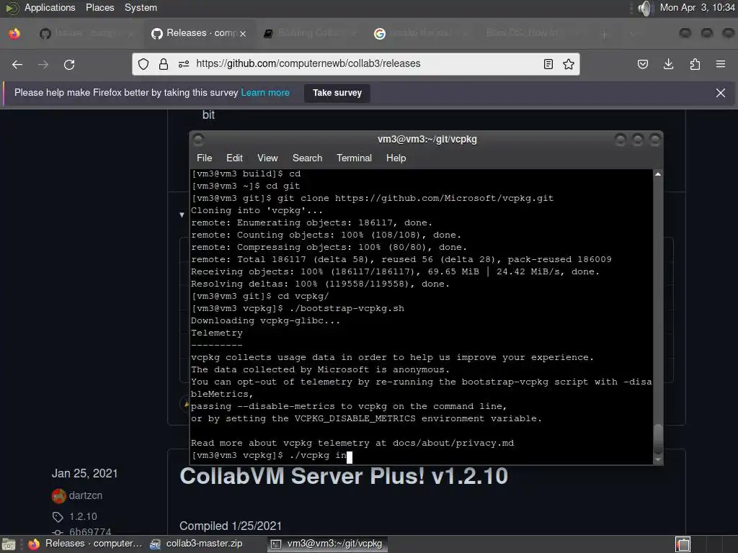The width and height of the screenshot is (738, 553).
Task: Click the clock showing Mon Apr 3
Action: [697, 7]
